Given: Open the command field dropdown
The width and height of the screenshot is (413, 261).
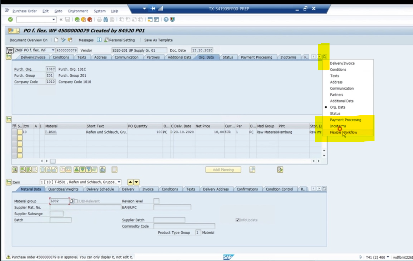Looking at the screenshot, I should [54, 20].
